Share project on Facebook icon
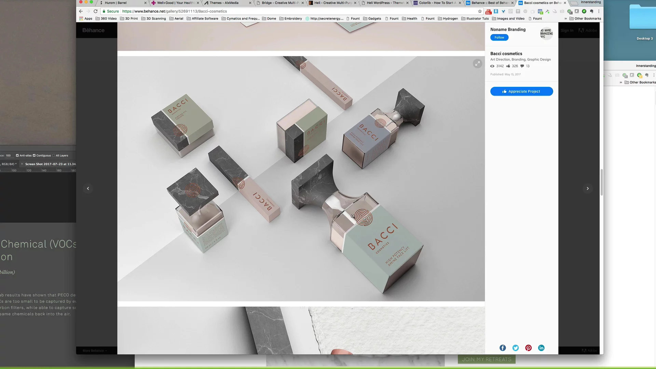 point(503,348)
